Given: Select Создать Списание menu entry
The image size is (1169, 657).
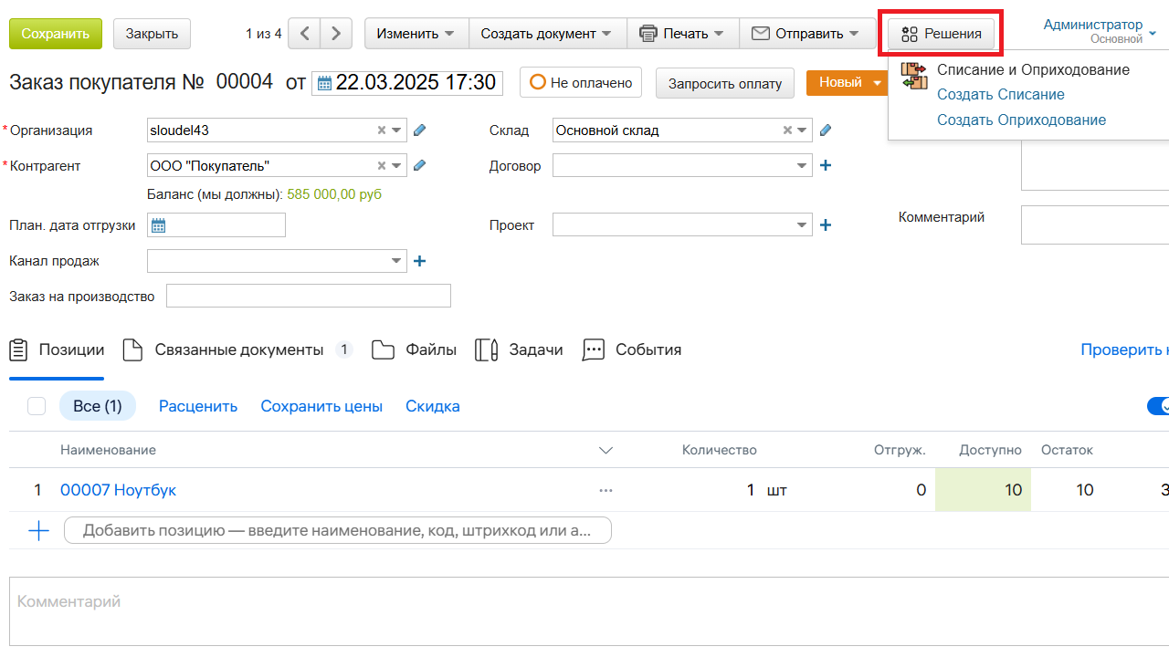Looking at the screenshot, I should coord(1000,95).
